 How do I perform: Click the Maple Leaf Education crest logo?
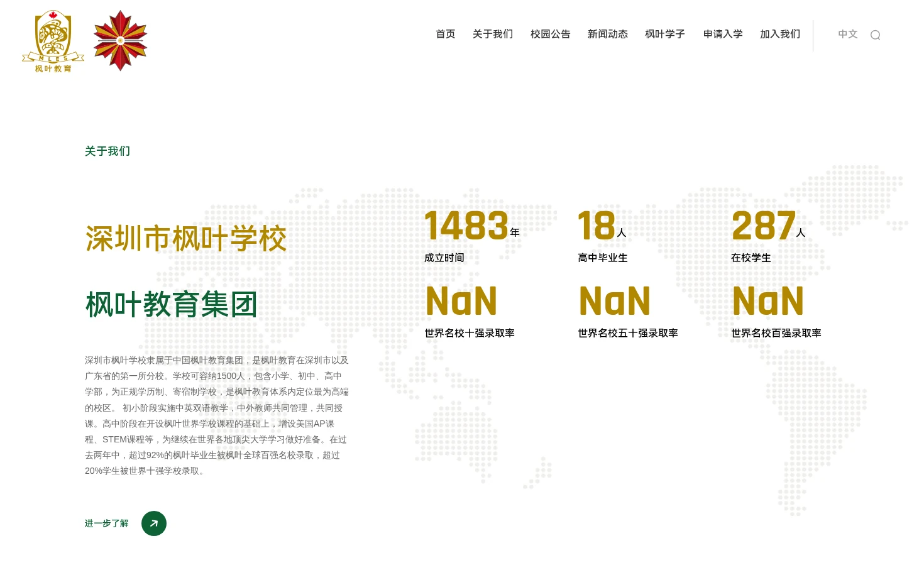(53, 41)
